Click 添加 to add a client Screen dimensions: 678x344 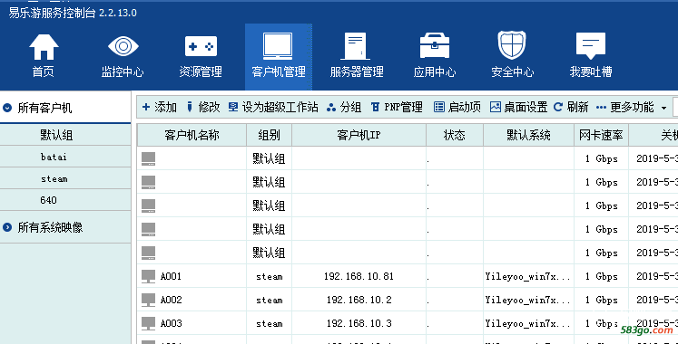(159, 108)
